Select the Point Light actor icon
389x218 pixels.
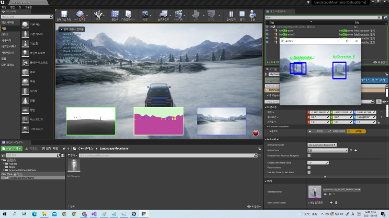coord(25,53)
